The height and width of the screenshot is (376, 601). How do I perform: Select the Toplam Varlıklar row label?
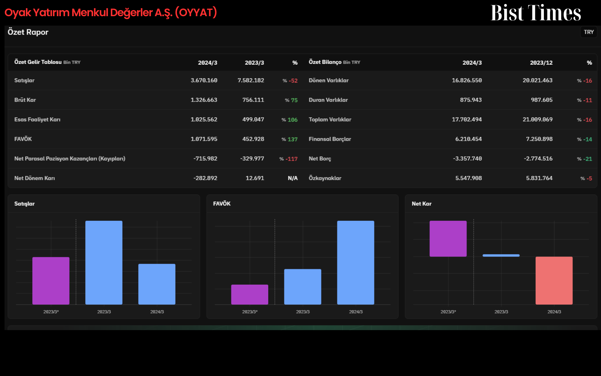point(330,120)
